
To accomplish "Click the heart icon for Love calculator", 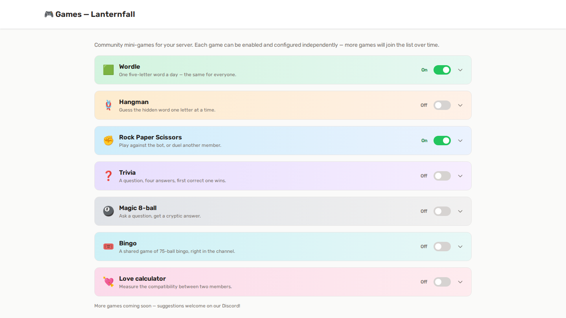I will point(108,282).
